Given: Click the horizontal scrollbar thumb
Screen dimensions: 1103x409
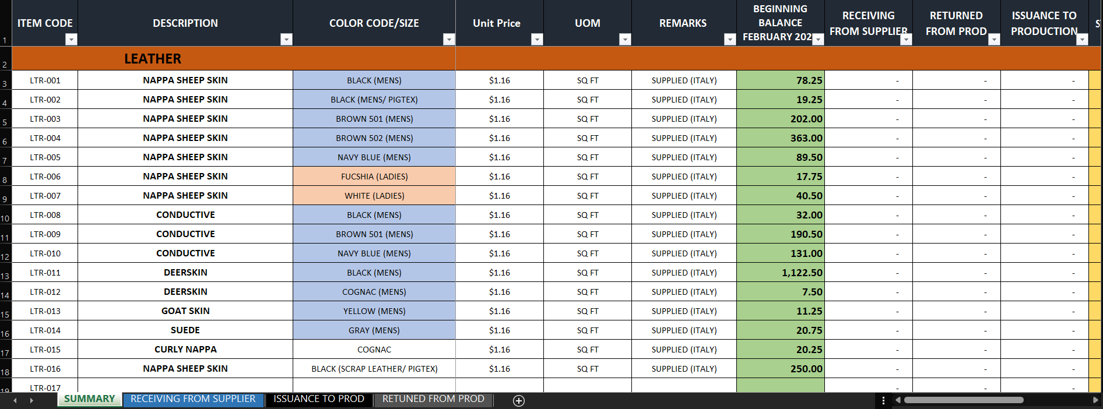Looking at the screenshot, I should point(964,400).
